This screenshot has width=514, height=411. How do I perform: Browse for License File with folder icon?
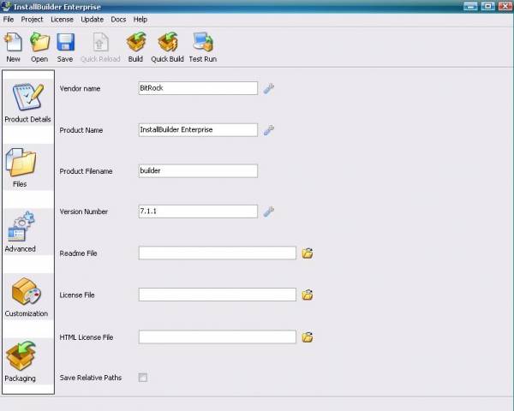[x=308, y=295]
